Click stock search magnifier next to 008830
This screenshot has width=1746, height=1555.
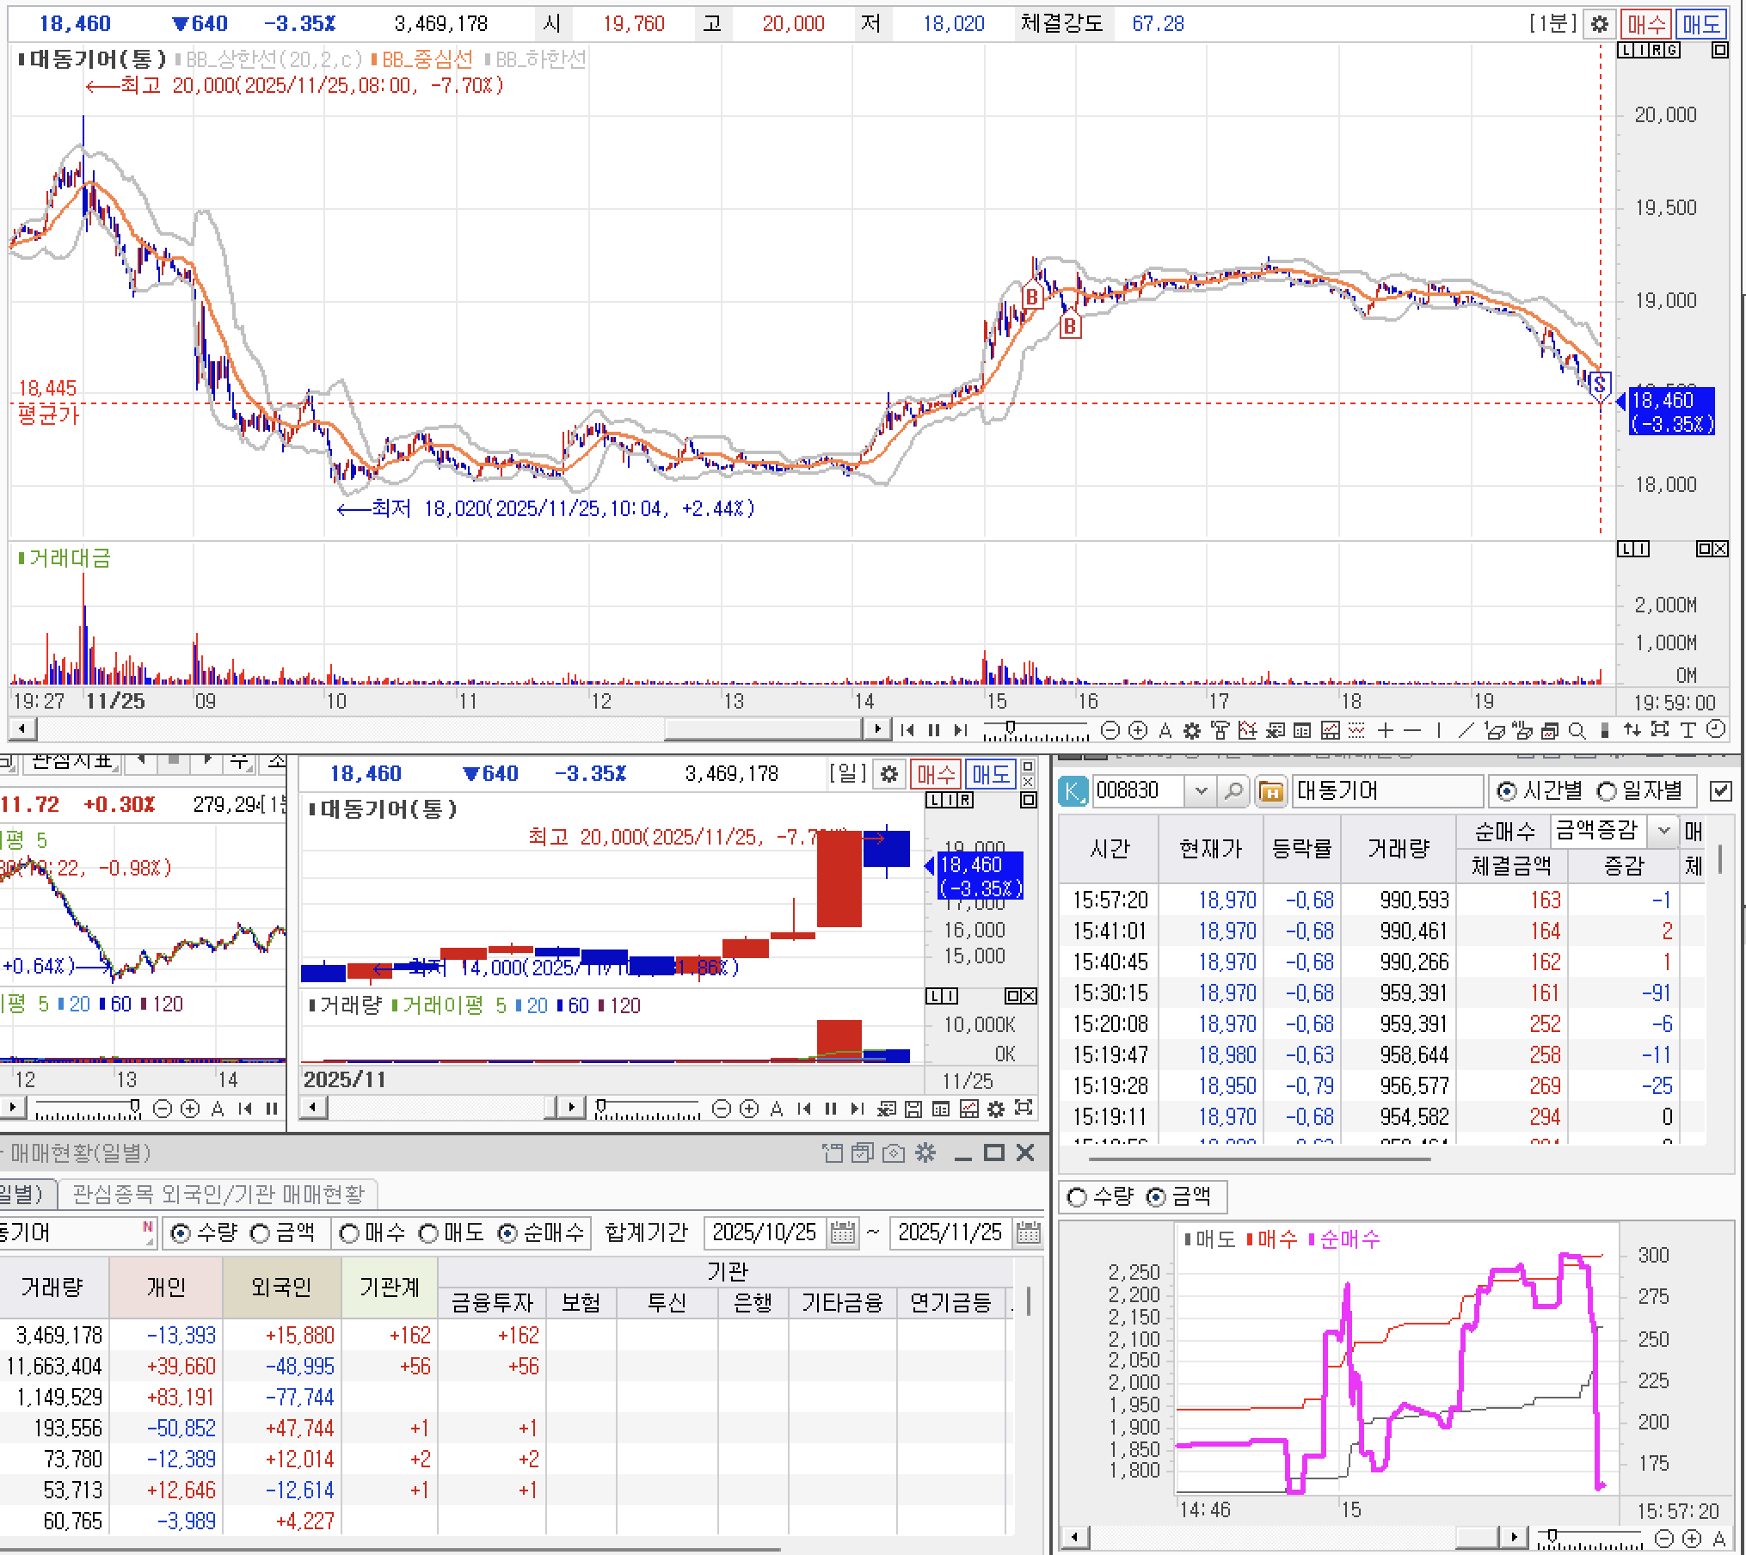(x=1233, y=790)
